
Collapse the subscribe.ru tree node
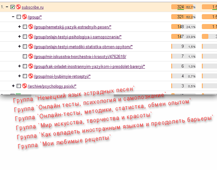coord(7,7)
